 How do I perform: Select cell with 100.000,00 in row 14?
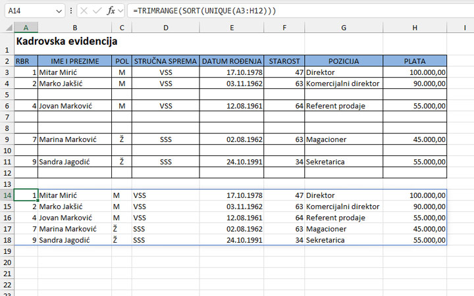(x=415, y=195)
